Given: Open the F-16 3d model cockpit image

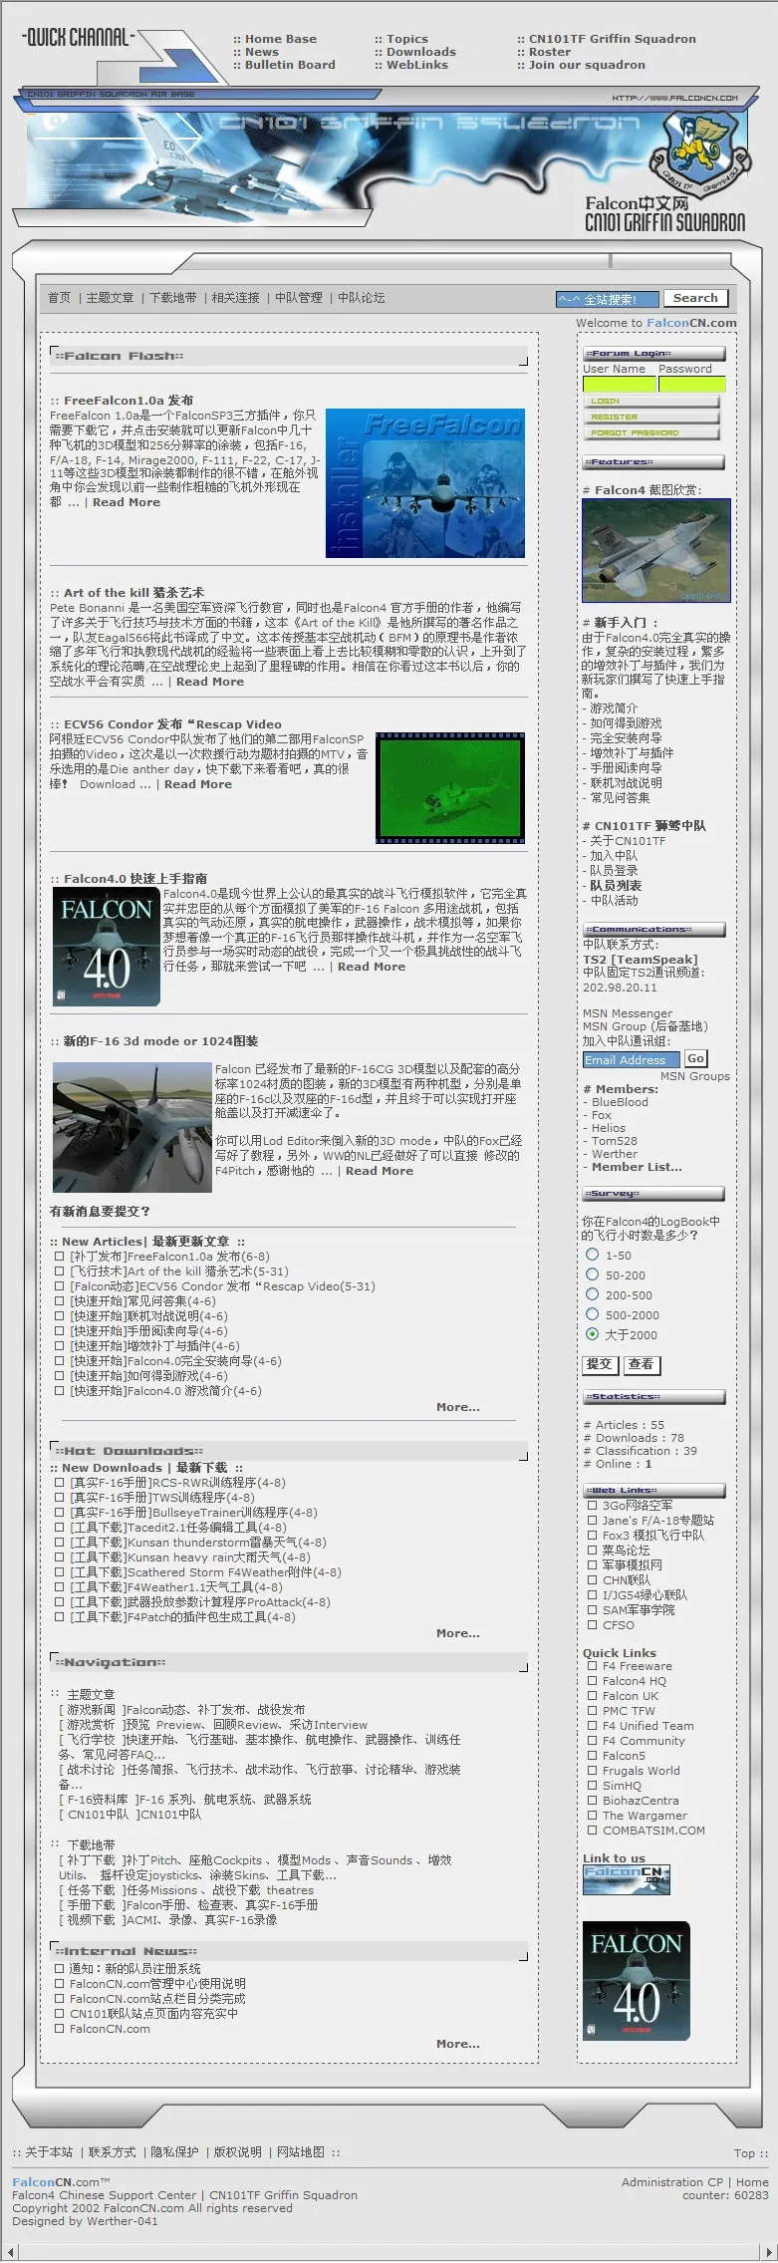Looking at the screenshot, I should (x=131, y=1127).
